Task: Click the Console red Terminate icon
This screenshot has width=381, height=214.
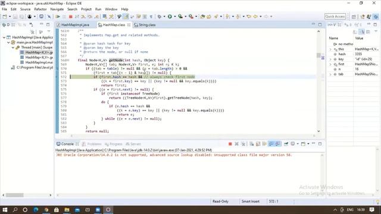Action: (230, 144)
